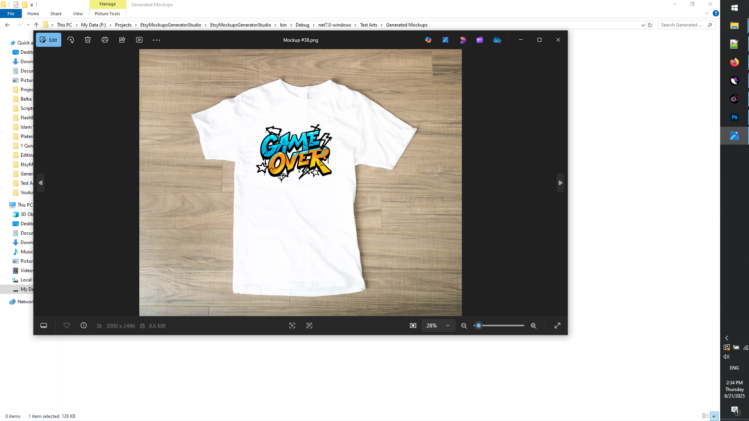Toggle the filmstrip view
Screen dimensions: 749x421
[x=43, y=325]
